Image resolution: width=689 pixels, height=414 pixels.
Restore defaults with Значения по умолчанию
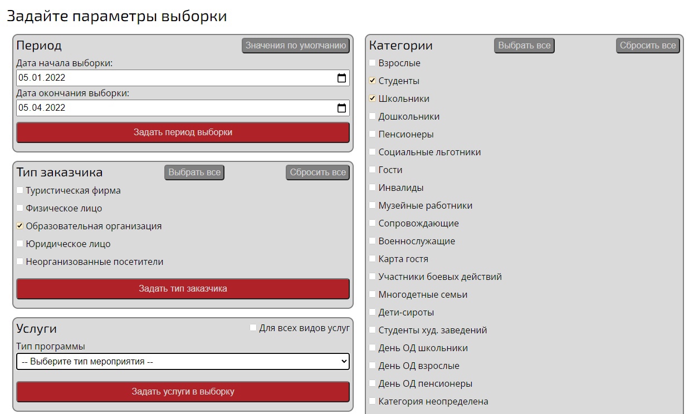(296, 46)
